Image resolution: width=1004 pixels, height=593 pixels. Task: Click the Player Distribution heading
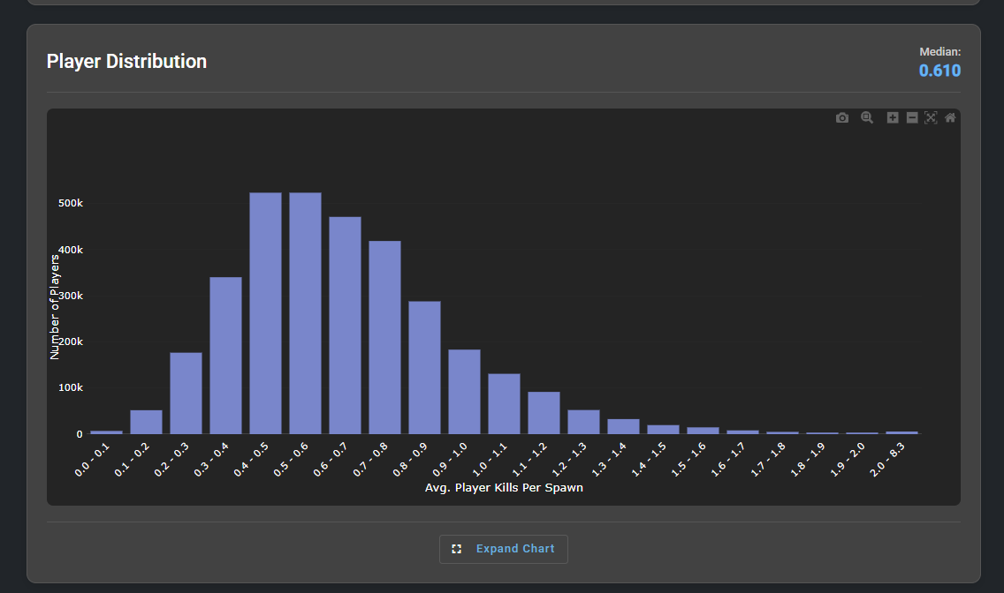coord(126,62)
